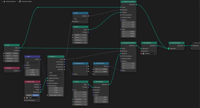The width and height of the screenshot is (200, 108).
Task: Click the Y 1.000 field on Combine XYZ
Action: [101, 72]
